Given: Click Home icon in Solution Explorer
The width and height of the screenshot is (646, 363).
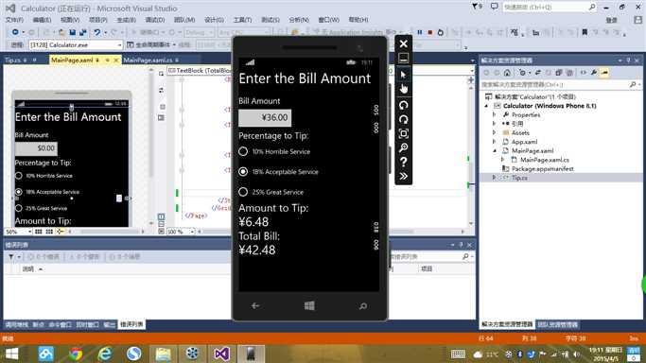Looking at the screenshot, I should tap(507, 73).
